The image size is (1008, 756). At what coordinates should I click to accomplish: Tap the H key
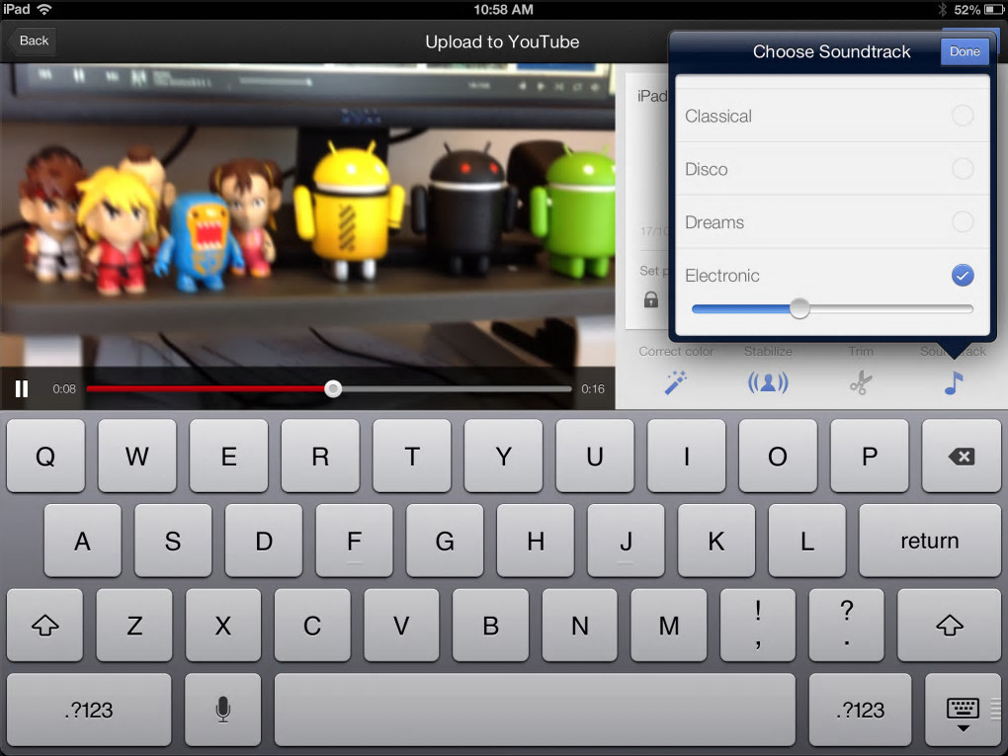[x=536, y=541]
